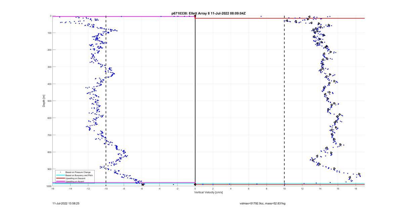The width and height of the screenshot is (403, 209).
Task: Click the y-axis tick label '900'
Action: pyautogui.click(x=49, y=169)
